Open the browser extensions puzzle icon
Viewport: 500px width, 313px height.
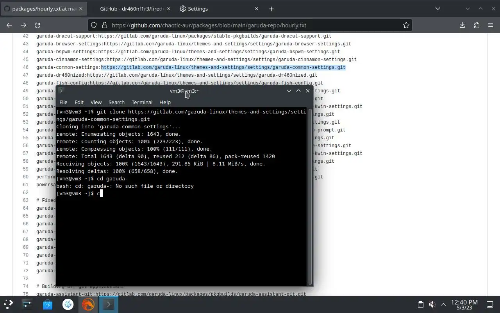(477, 25)
